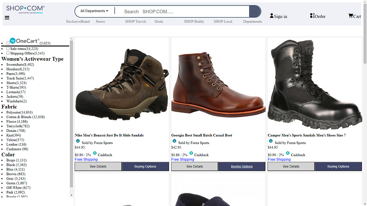
Task: Open the All Departments dropdown
Action: click(94, 11)
